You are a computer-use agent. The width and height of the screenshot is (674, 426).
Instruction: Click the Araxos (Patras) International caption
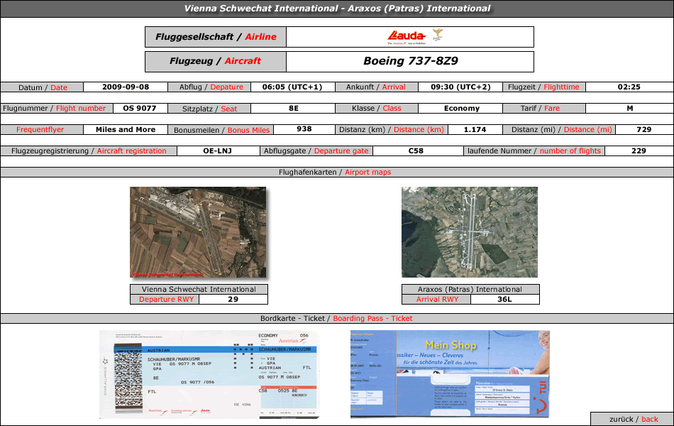click(x=470, y=289)
